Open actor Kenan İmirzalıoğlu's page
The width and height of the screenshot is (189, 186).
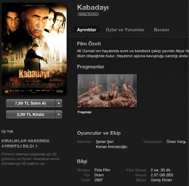coord(112,147)
